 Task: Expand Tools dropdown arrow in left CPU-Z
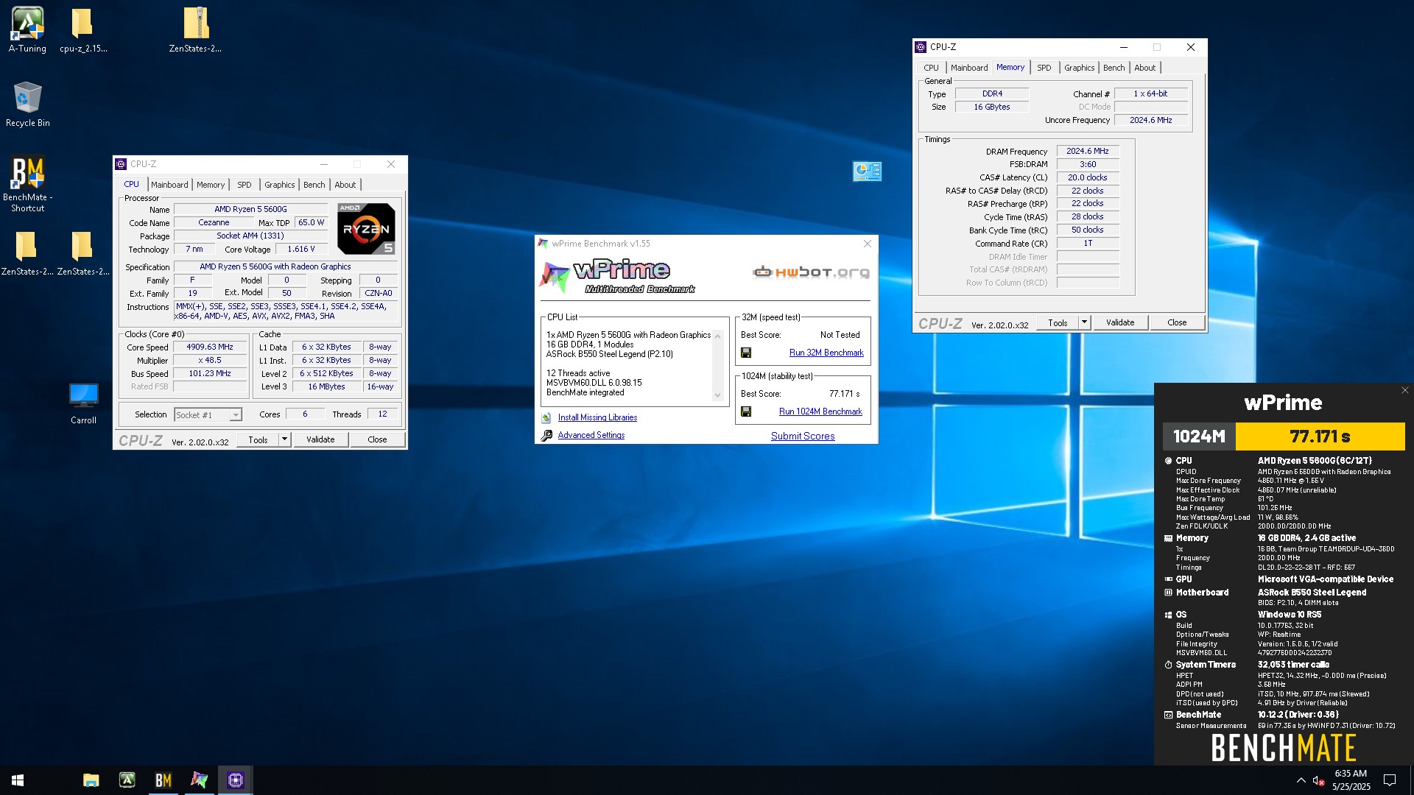tap(285, 439)
